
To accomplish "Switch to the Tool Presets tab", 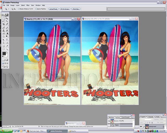I will pyautogui.click(x=126, y=117).
